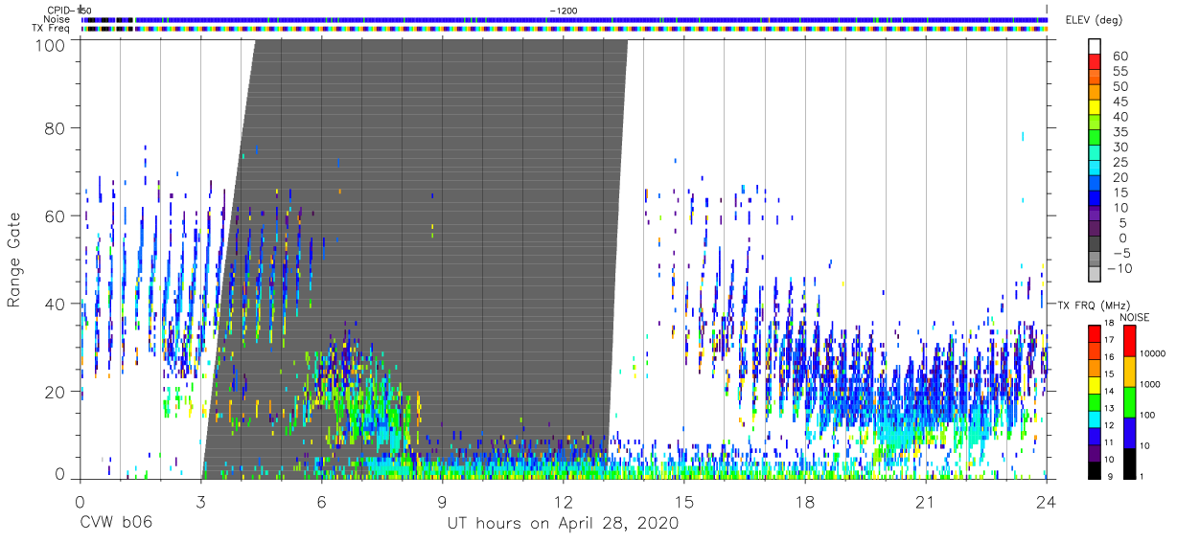Click the '12' hour tick on x-axis
Image resolution: width=1177 pixels, height=543 pixels.
click(x=563, y=501)
